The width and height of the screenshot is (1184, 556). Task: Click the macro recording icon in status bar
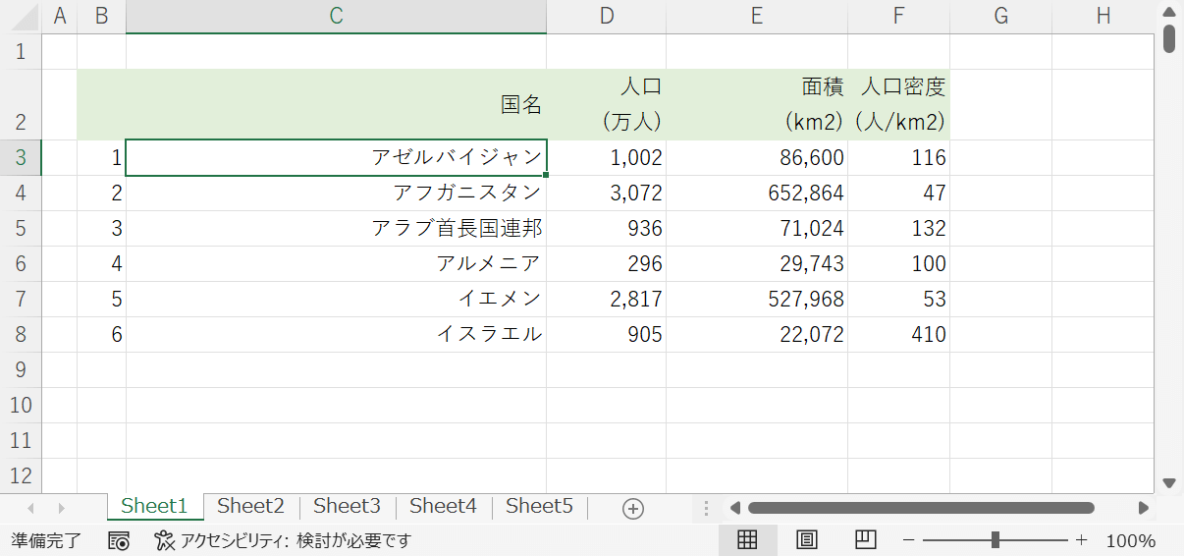coord(120,540)
